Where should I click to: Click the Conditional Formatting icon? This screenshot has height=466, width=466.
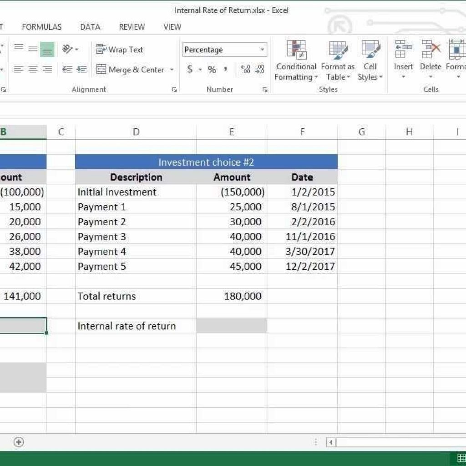click(x=296, y=51)
